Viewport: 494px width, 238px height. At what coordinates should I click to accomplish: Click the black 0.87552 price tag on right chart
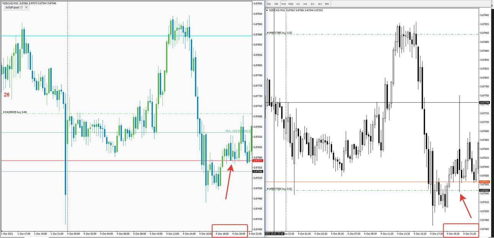484,190
